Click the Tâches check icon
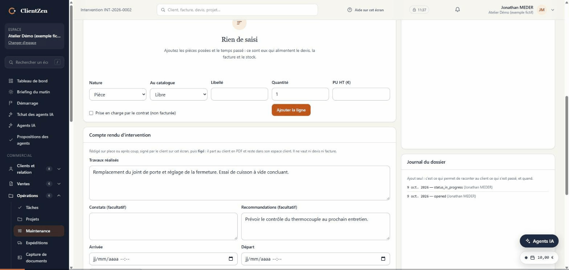Image resolution: width=569 pixels, height=270 pixels. point(20,208)
